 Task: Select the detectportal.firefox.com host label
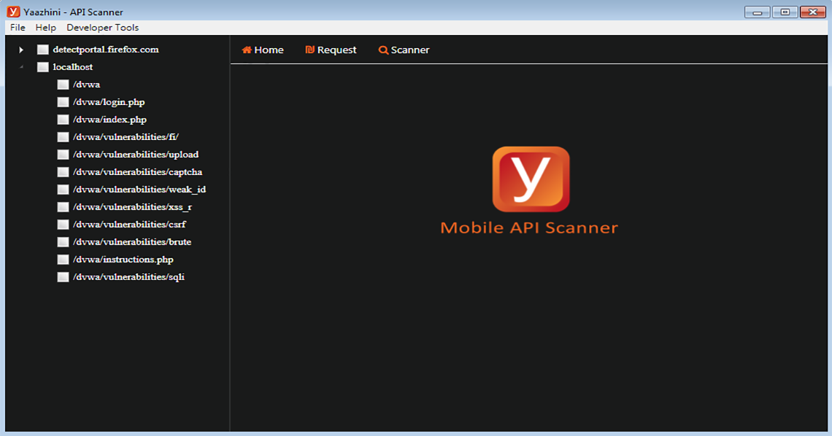(106, 50)
